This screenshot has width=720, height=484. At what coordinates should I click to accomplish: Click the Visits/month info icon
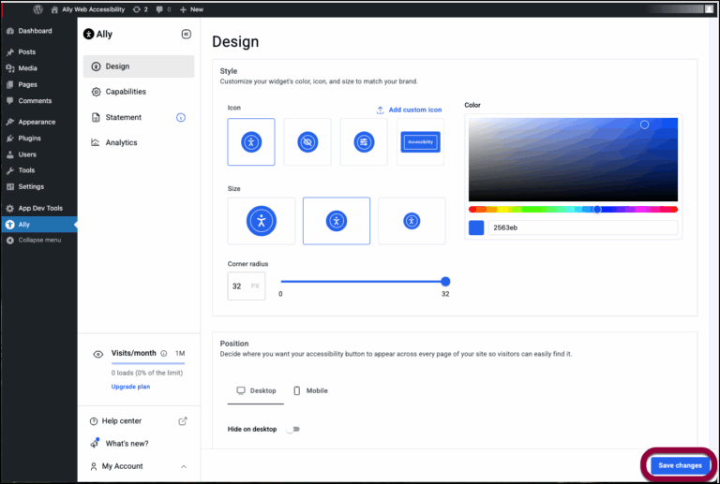tap(163, 354)
